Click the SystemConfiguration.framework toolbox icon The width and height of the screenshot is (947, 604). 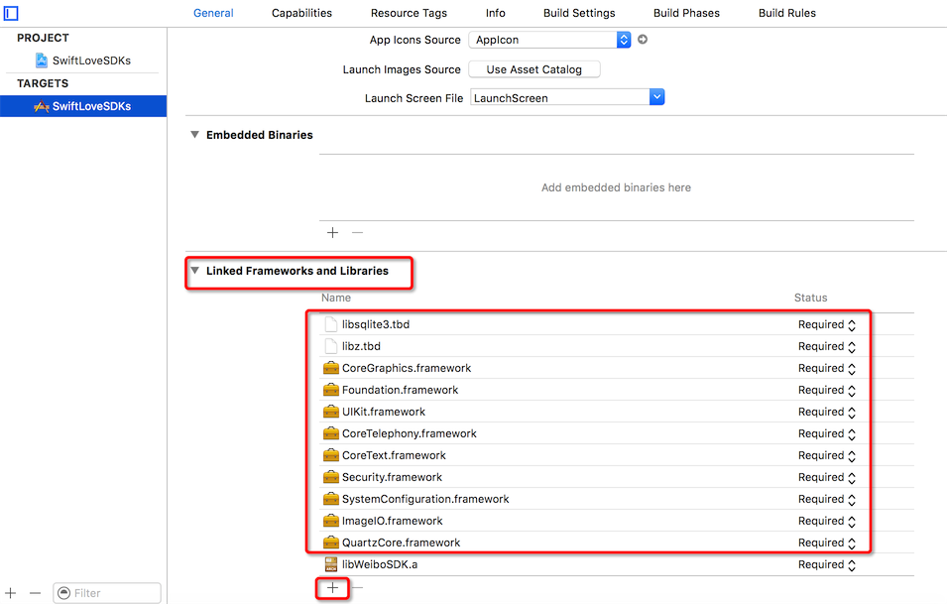click(x=331, y=498)
